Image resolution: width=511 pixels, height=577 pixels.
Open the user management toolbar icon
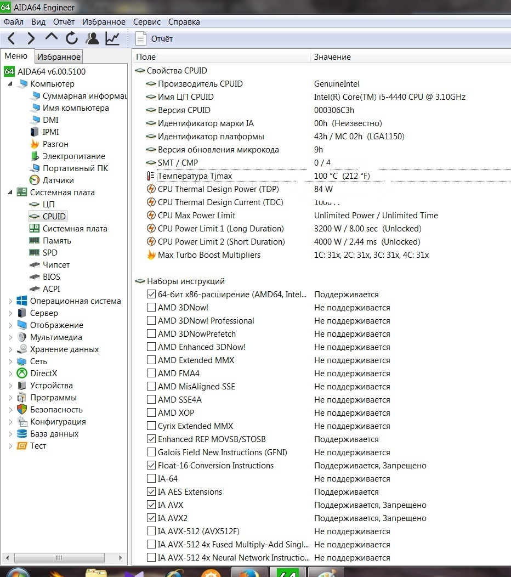[92, 38]
